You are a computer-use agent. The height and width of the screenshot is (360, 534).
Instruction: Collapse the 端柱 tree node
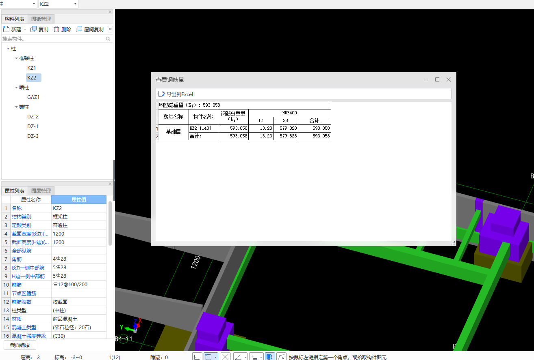(16, 107)
